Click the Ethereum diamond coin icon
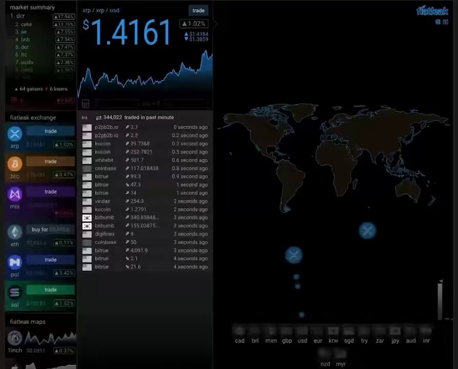The image size is (458, 369). (15, 233)
